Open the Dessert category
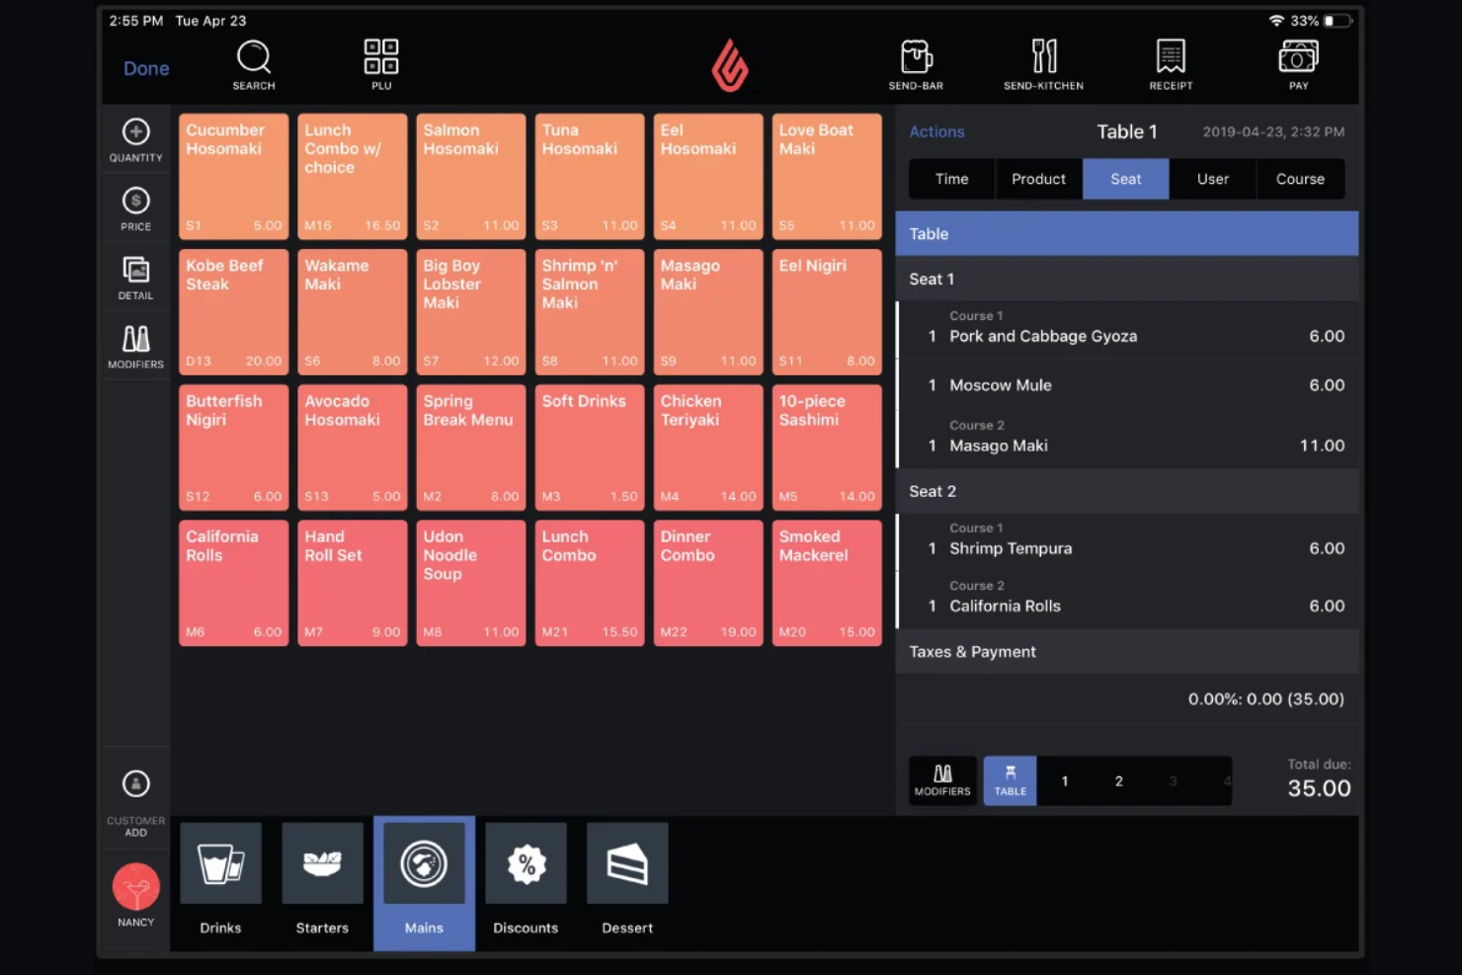The image size is (1462, 975). coord(626,882)
